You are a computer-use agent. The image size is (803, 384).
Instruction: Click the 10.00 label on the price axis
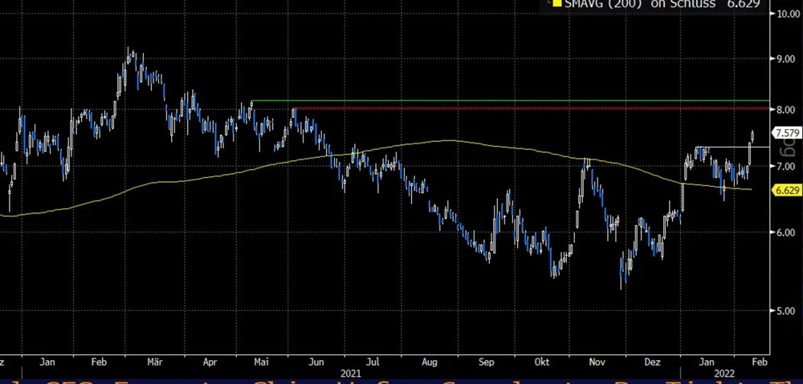[x=784, y=14]
